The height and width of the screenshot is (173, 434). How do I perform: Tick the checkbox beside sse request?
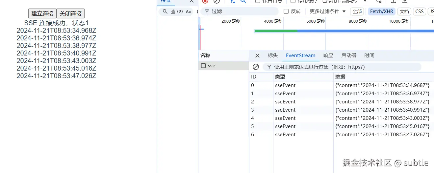pyautogui.click(x=203, y=66)
